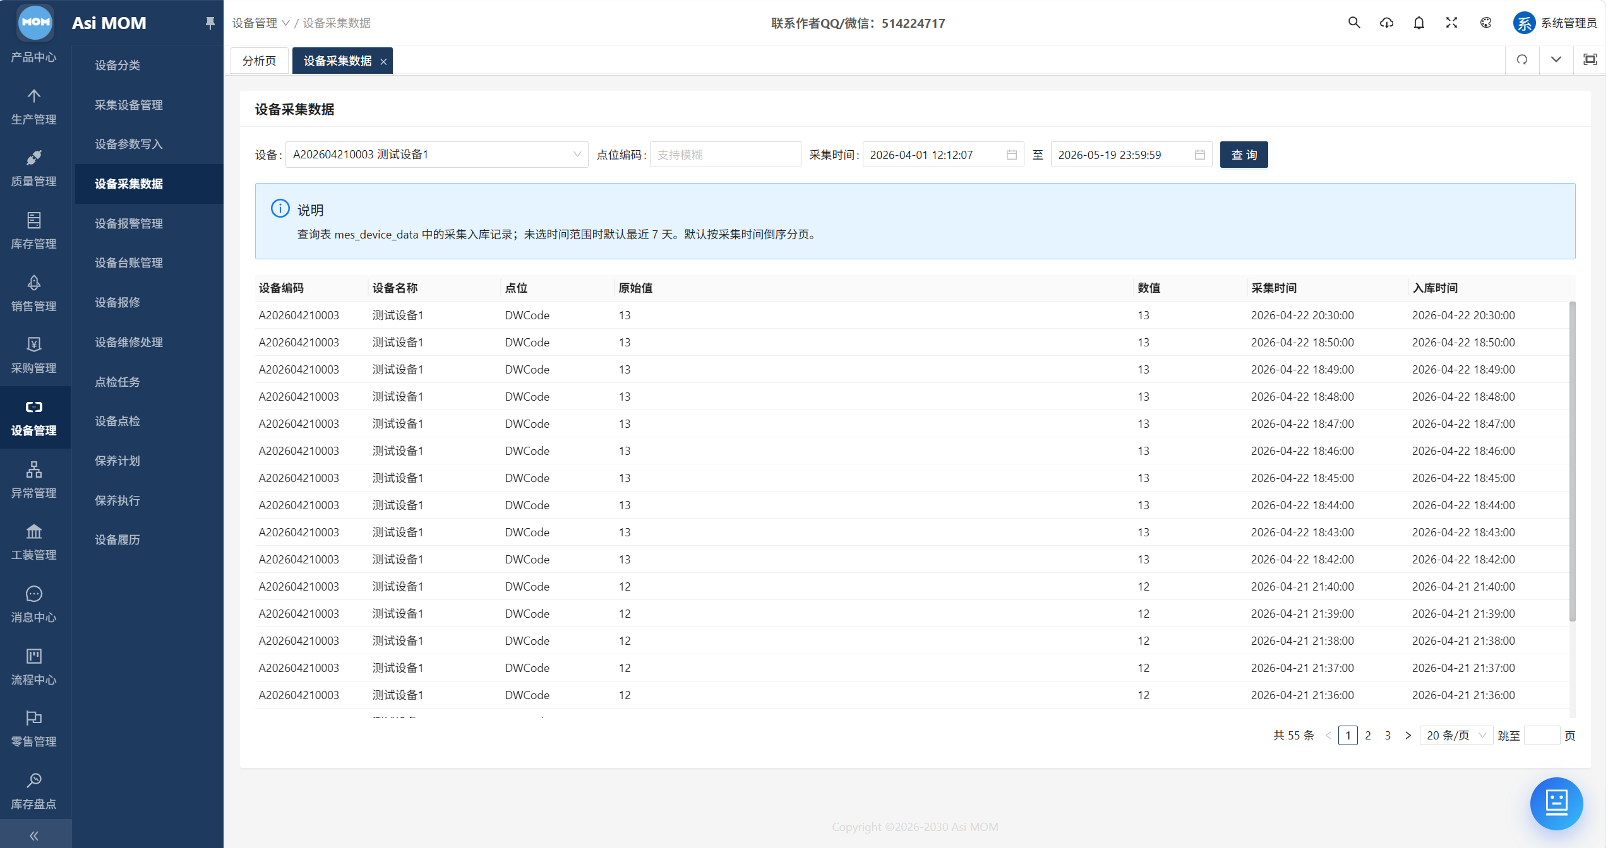Select the 设备采集数据 tab
The width and height of the screenshot is (1608, 848).
[337, 61]
